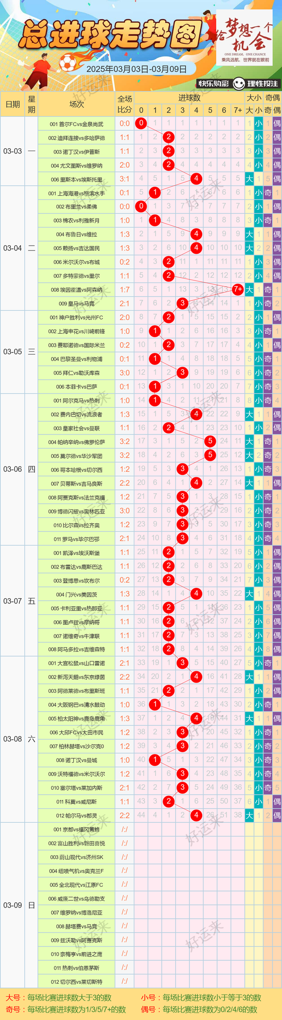This screenshot has height=1020, width=282.
Task: Click the 大 cell in 埃因霍温vs阿森纳 row
Action: [x=249, y=289]
